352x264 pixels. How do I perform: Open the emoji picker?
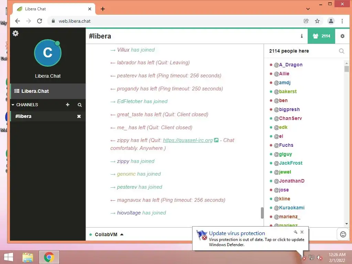pos(343,234)
